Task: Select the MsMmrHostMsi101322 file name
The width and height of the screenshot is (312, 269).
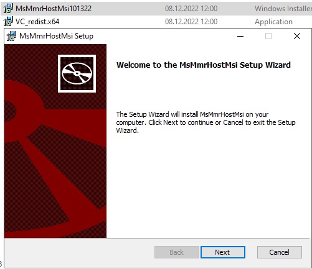Action: (54, 9)
